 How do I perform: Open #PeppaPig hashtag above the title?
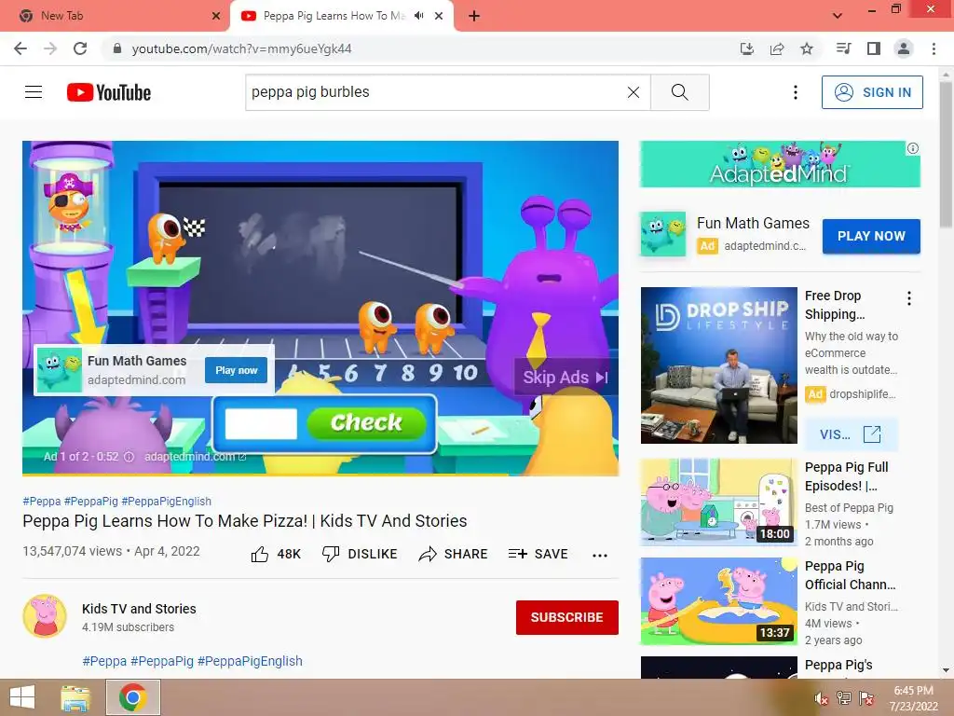pos(91,501)
